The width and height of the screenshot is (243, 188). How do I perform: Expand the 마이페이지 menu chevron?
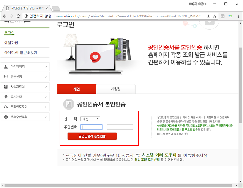(x=46, y=67)
